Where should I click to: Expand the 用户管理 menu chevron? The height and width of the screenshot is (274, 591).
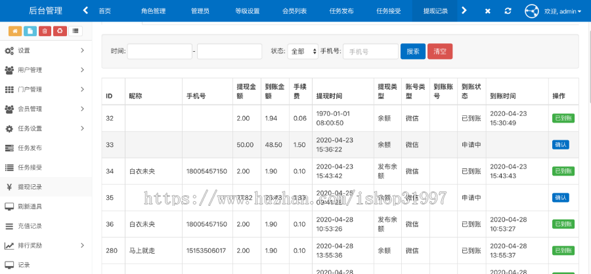(x=83, y=70)
